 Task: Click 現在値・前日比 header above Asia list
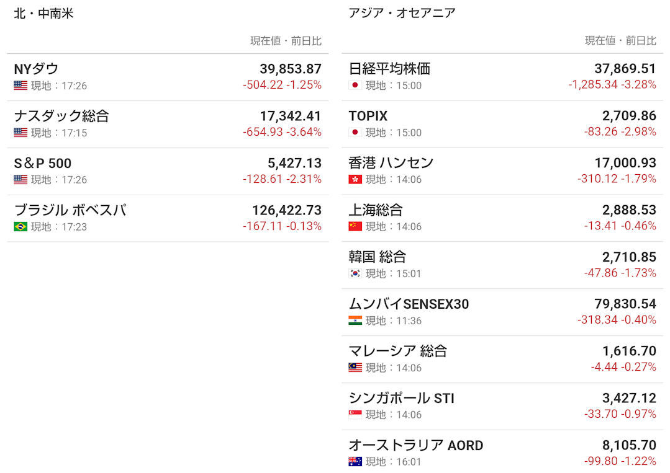click(x=620, y=41)
